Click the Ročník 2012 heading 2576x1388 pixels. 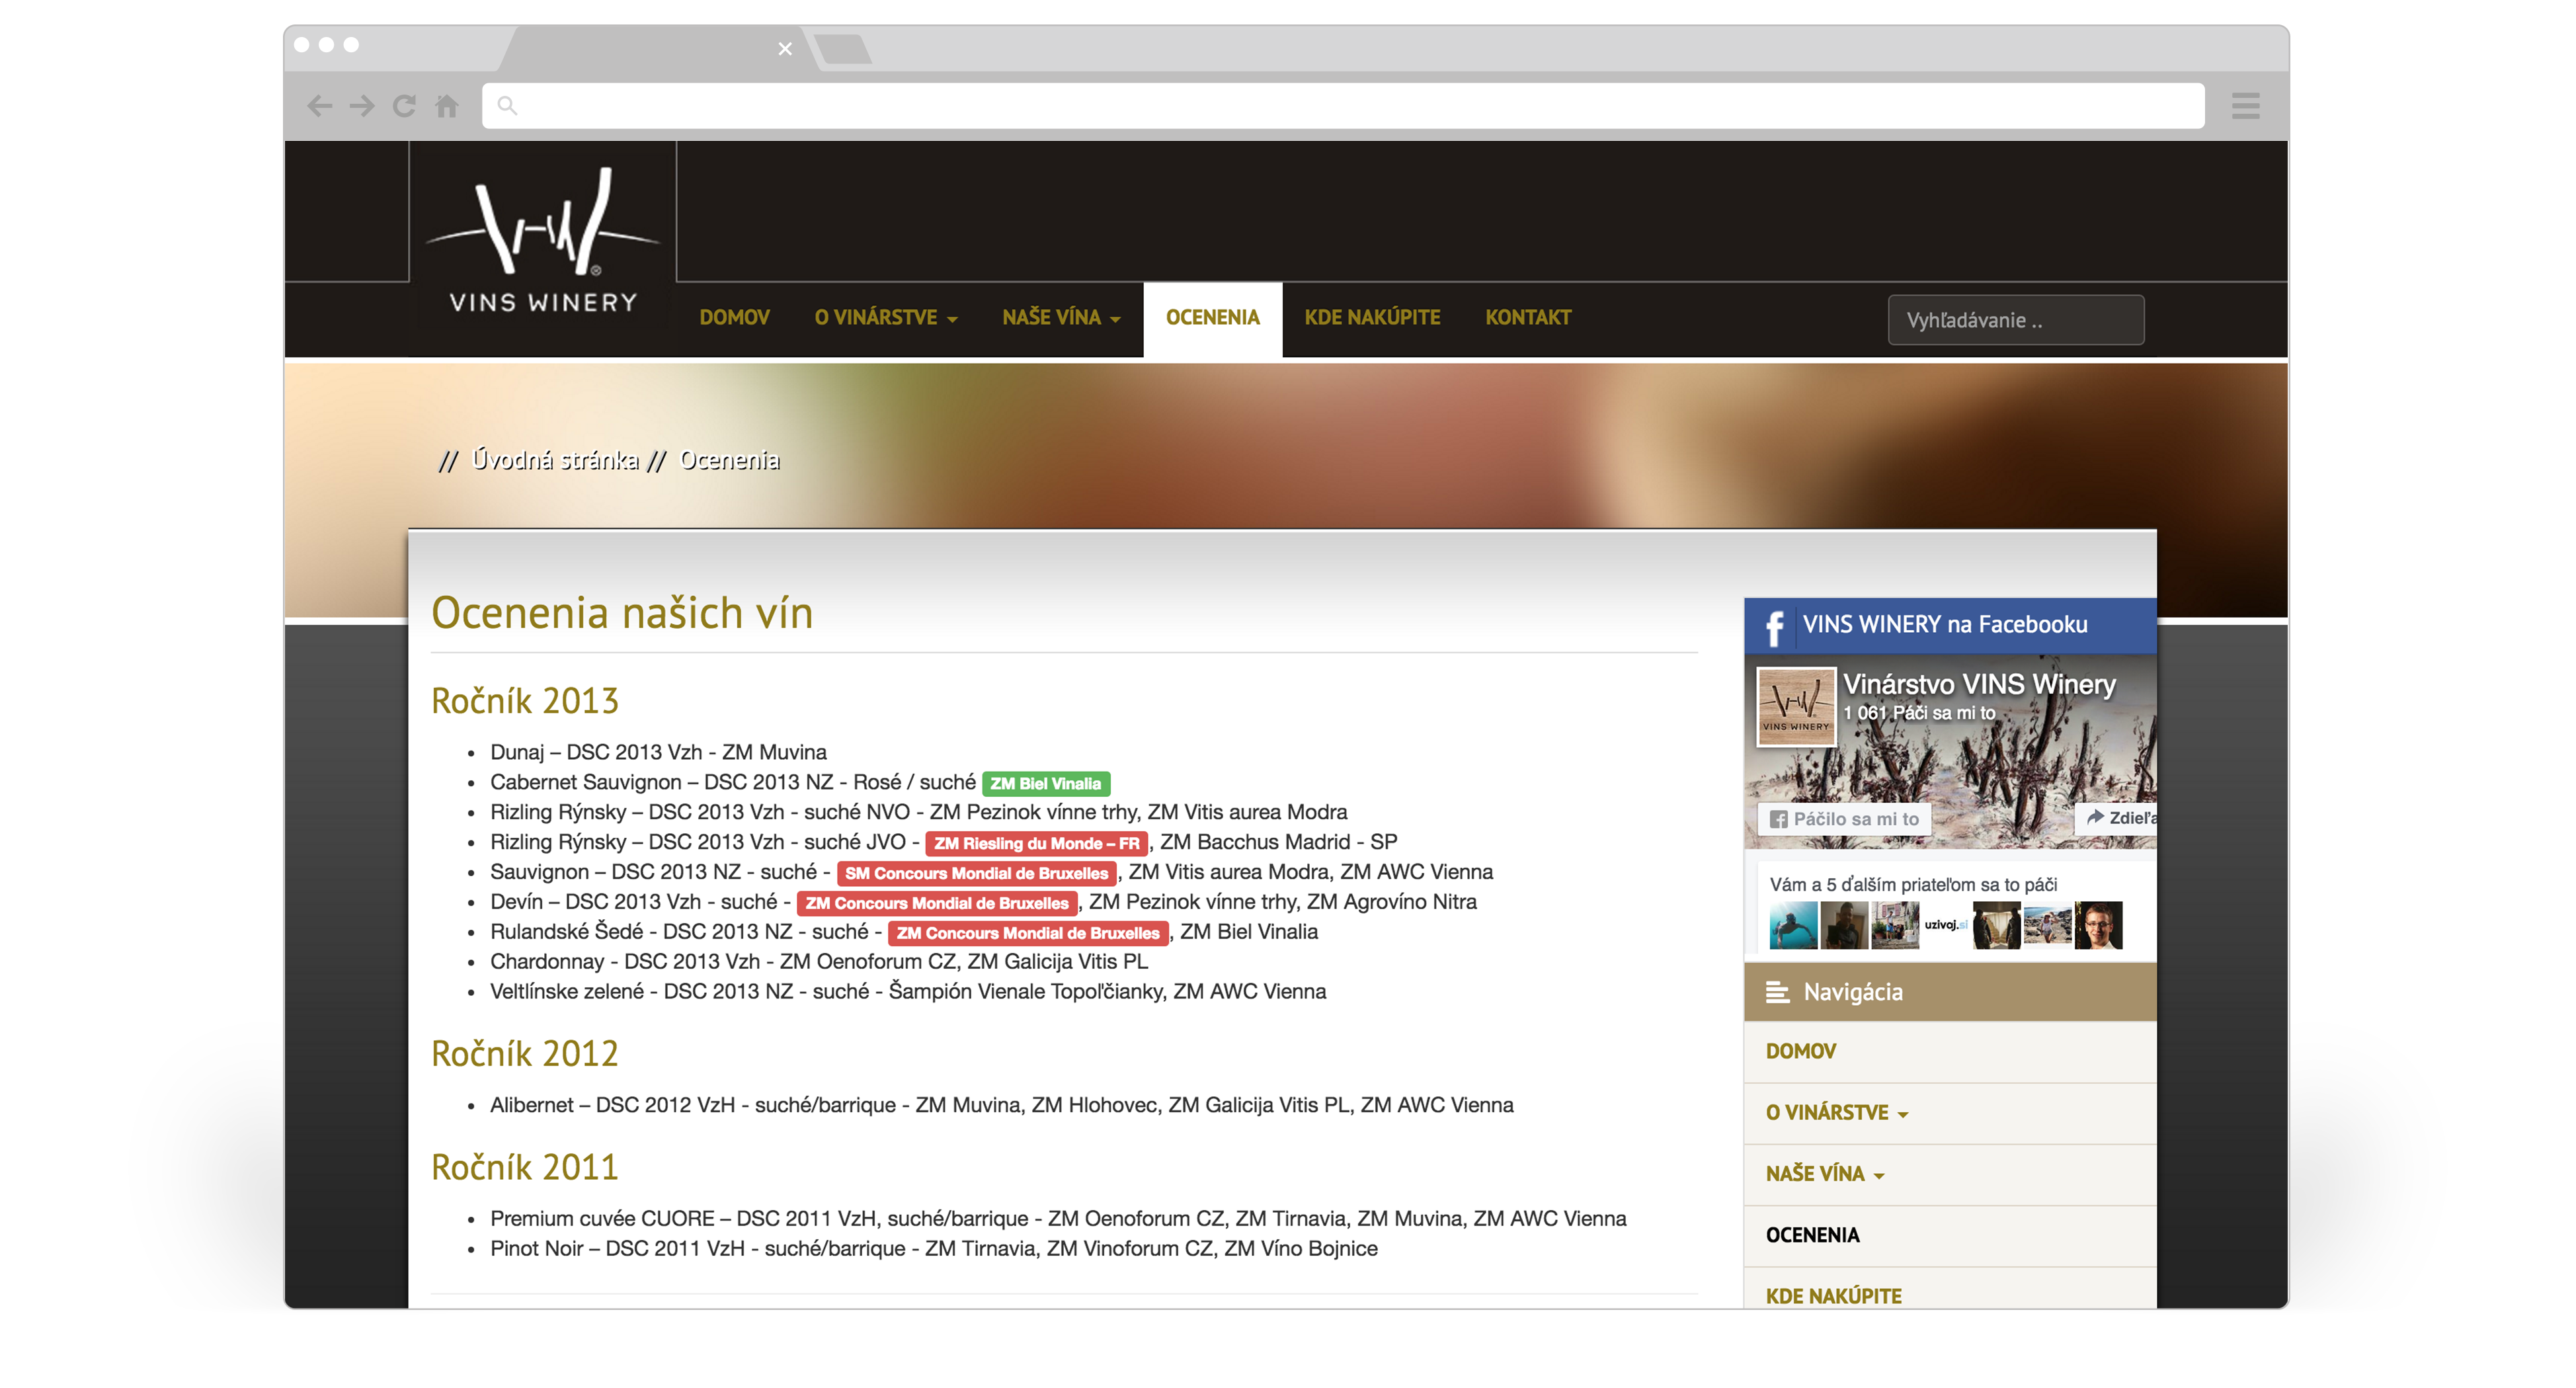click(x=525, y=1054)
